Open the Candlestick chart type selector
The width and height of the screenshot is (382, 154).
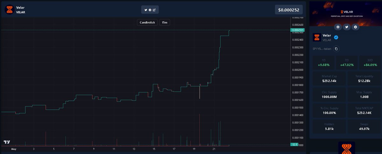tap(147, 22)
